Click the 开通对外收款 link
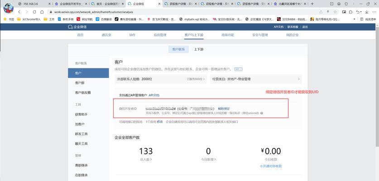 (x=271, y=166)
